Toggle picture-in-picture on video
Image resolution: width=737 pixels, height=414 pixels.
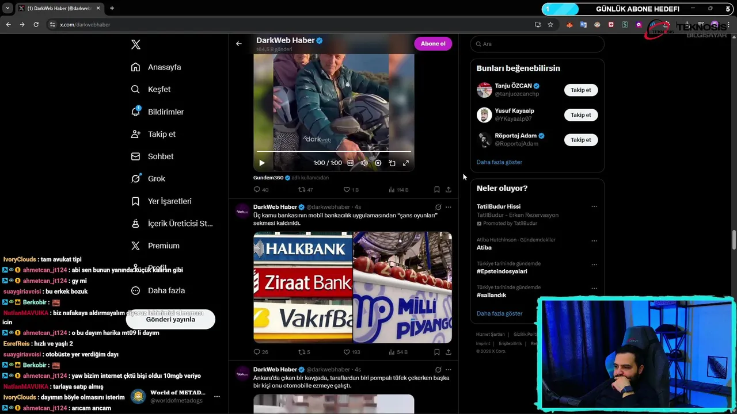(x=392, y=163)
